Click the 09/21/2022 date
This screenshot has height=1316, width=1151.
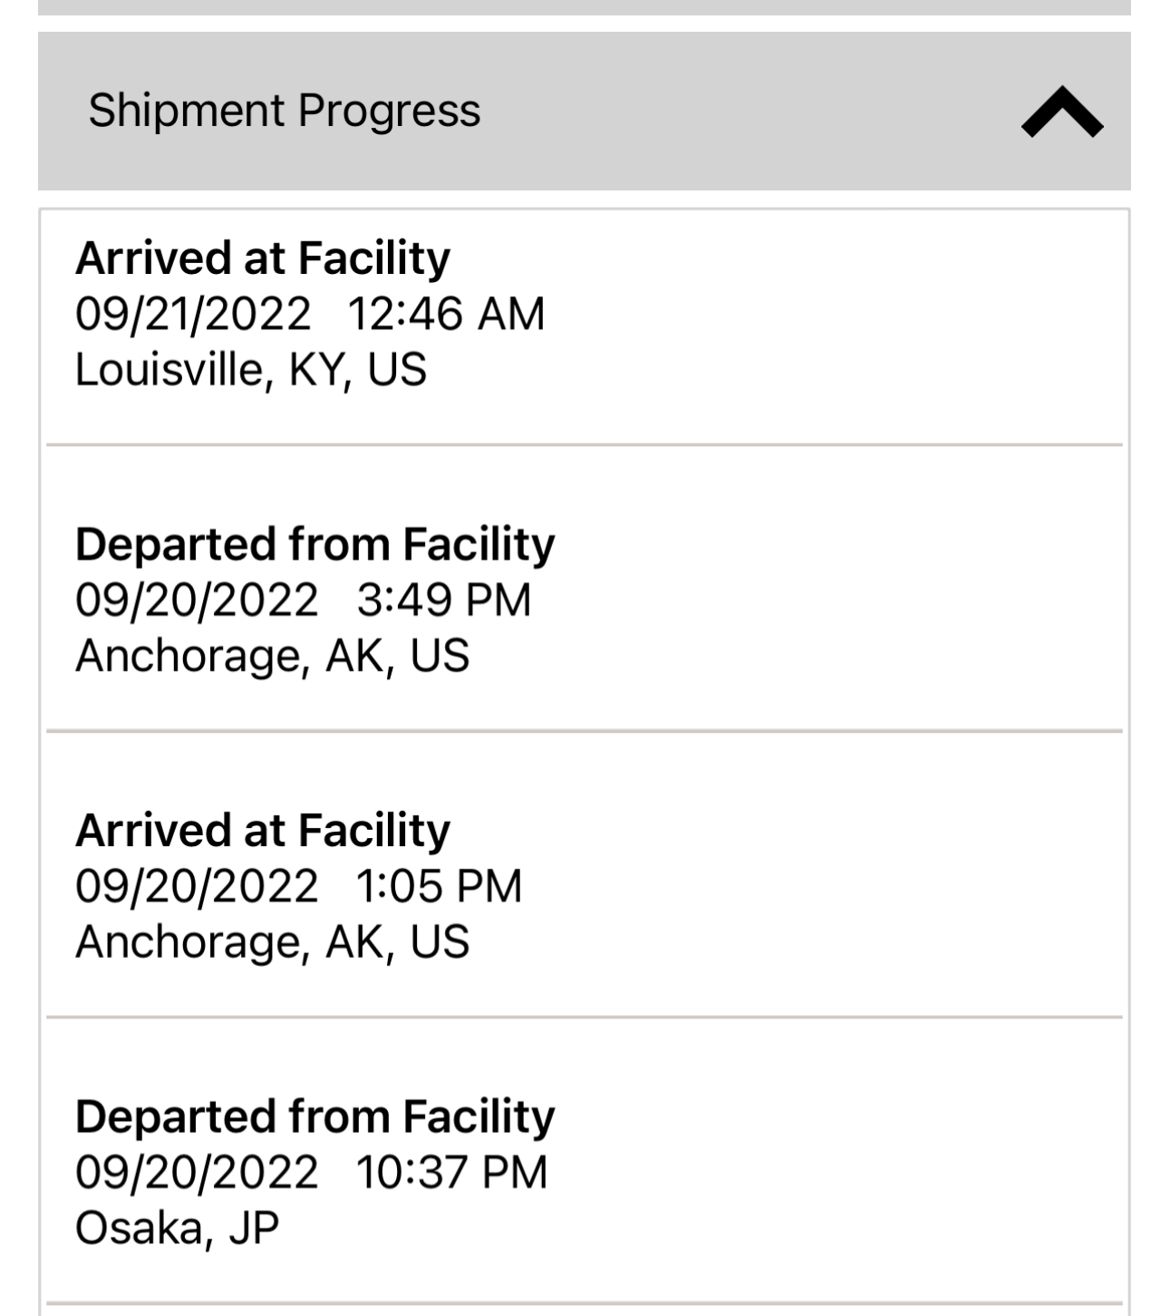(x=193, y=314)
